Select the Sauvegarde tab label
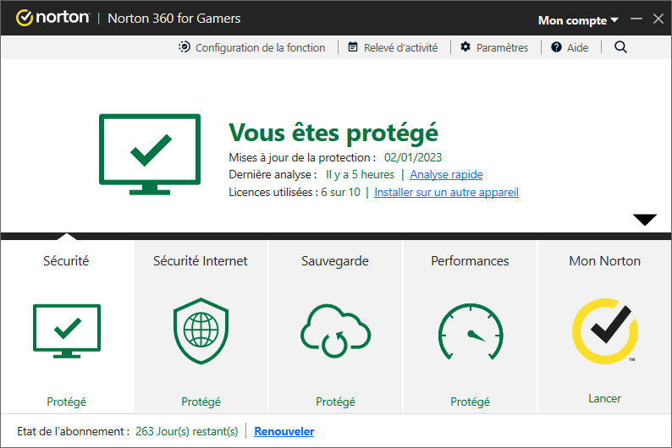The width and height of the screenshot is (672, 448). (x=334, y=261)
